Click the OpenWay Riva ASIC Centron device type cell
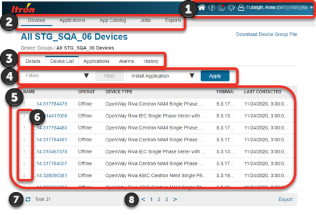This screenshot has height=215, width=316. point(156,176)
